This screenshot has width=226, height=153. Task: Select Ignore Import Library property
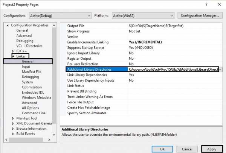pyautogui.click(x=84, y=53)
